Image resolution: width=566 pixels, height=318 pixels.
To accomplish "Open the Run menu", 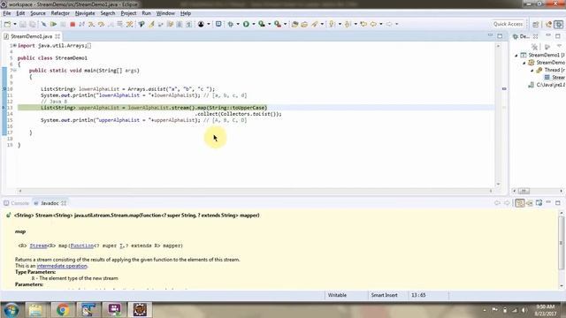I will tap(146, 13).
